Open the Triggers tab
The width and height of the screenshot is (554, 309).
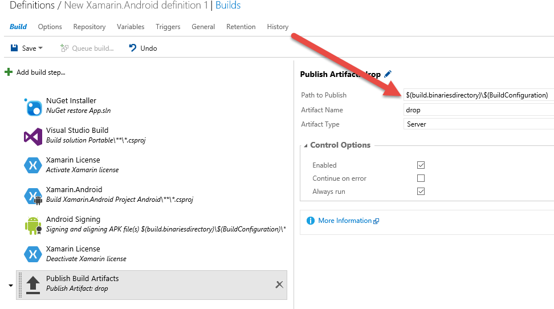(x=168, y=27)
